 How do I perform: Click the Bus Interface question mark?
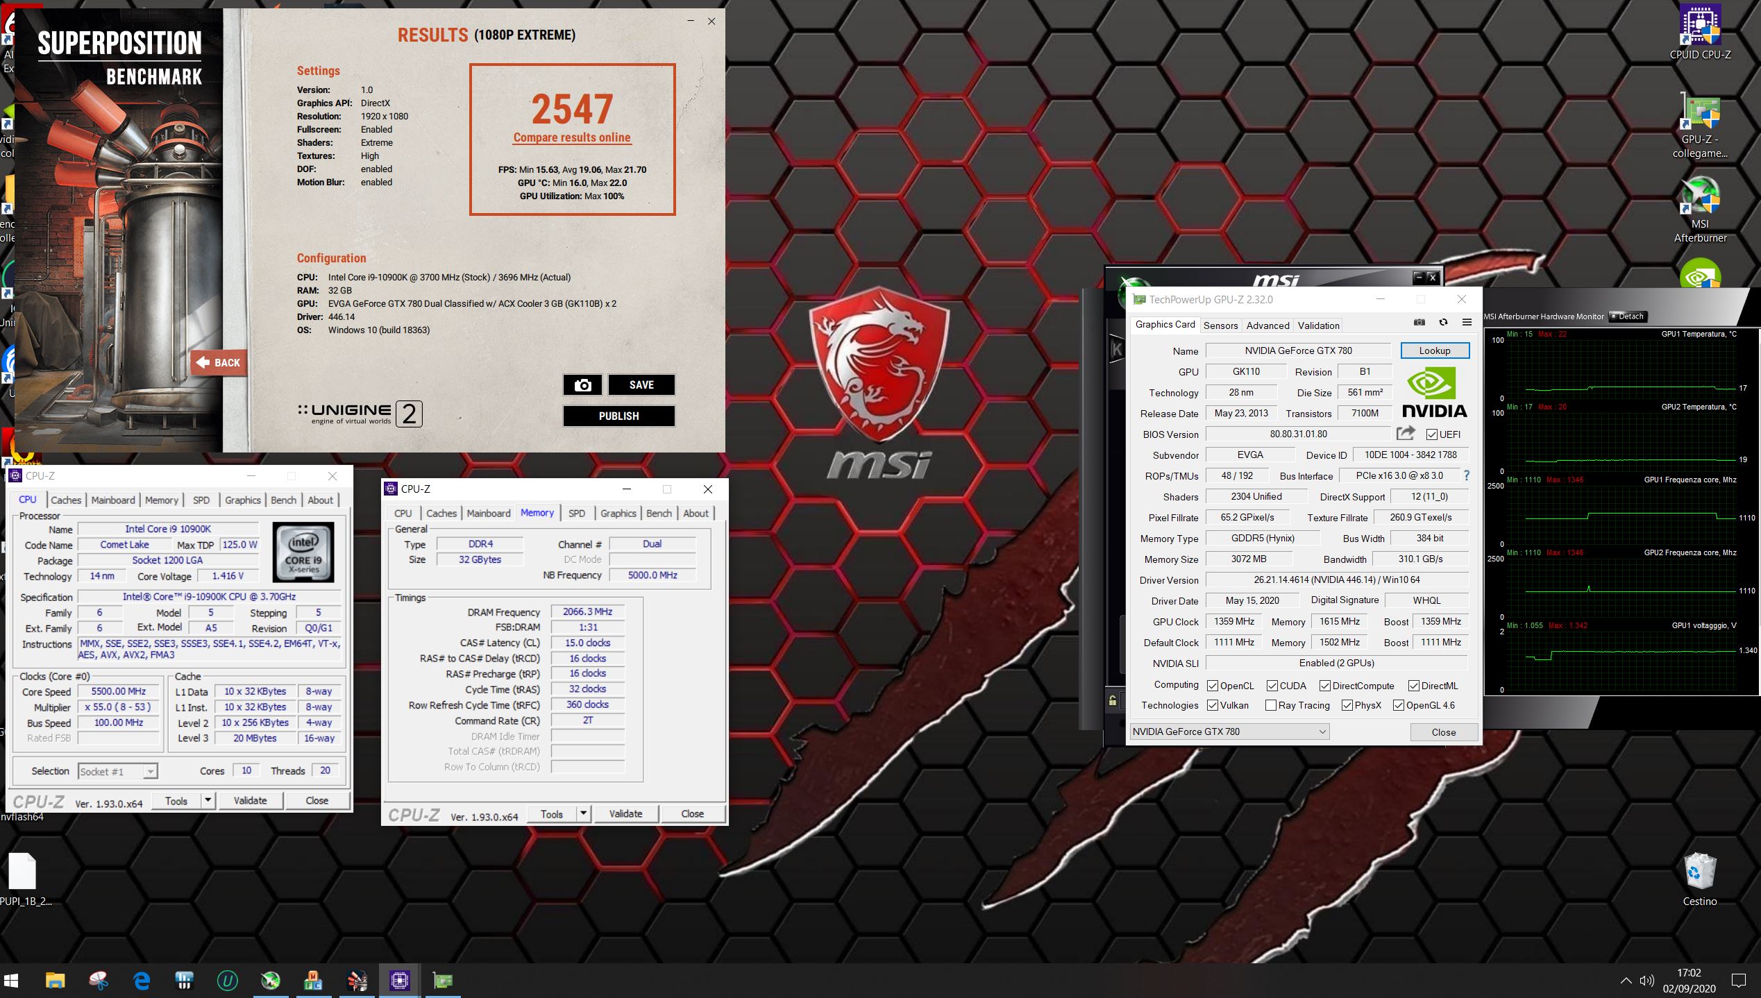click(1466, 475)
